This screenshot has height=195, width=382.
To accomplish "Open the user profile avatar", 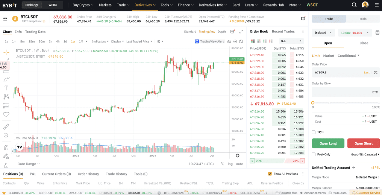I will coord(365,5).
